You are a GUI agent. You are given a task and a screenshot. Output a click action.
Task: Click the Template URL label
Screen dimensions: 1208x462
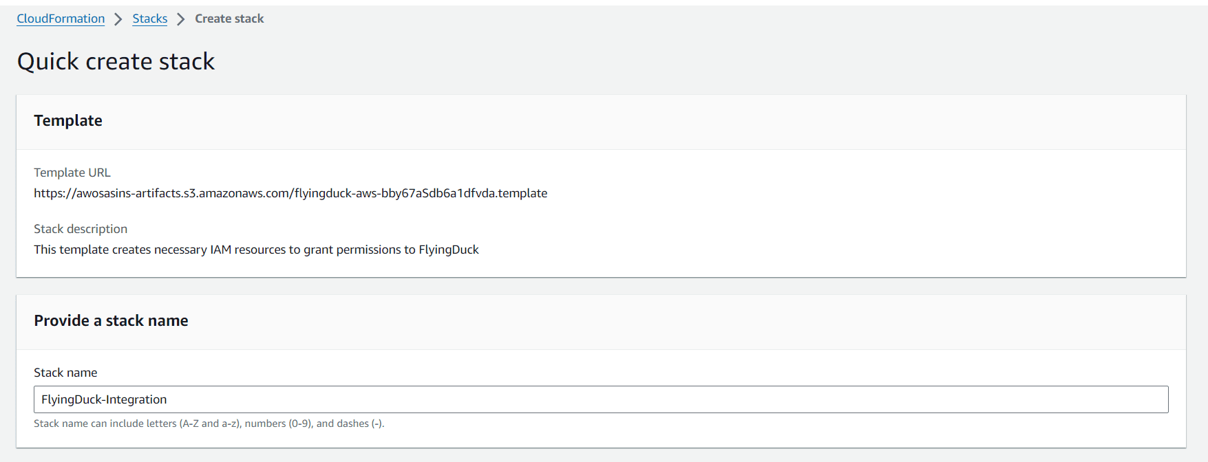click(x=72, y=173)
